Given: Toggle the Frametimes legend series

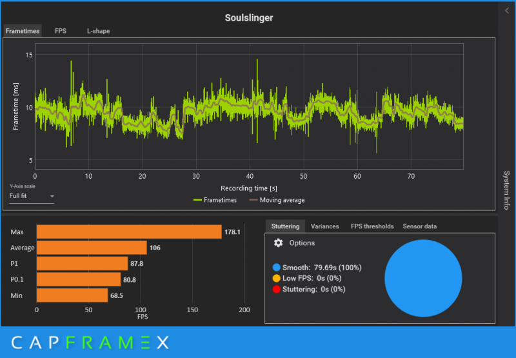Looking at the screenshot, I should click(x=215, y=200).
